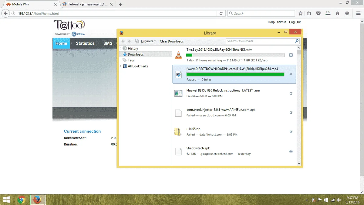This screenshot has width=364, height=205.
Task: Select the Huawei B315s_936 Unlock Instructions entry
Action: [x=234, y=94]
